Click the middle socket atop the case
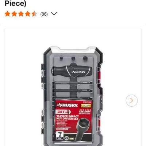 [x=73, y=58]
